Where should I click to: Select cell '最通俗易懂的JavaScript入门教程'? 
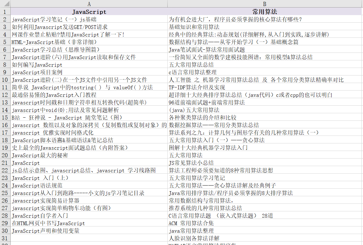point(89,95)
